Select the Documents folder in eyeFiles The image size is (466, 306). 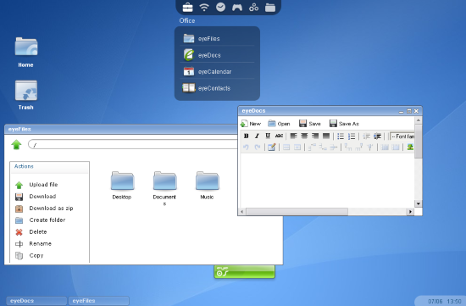tap(164, 188)
